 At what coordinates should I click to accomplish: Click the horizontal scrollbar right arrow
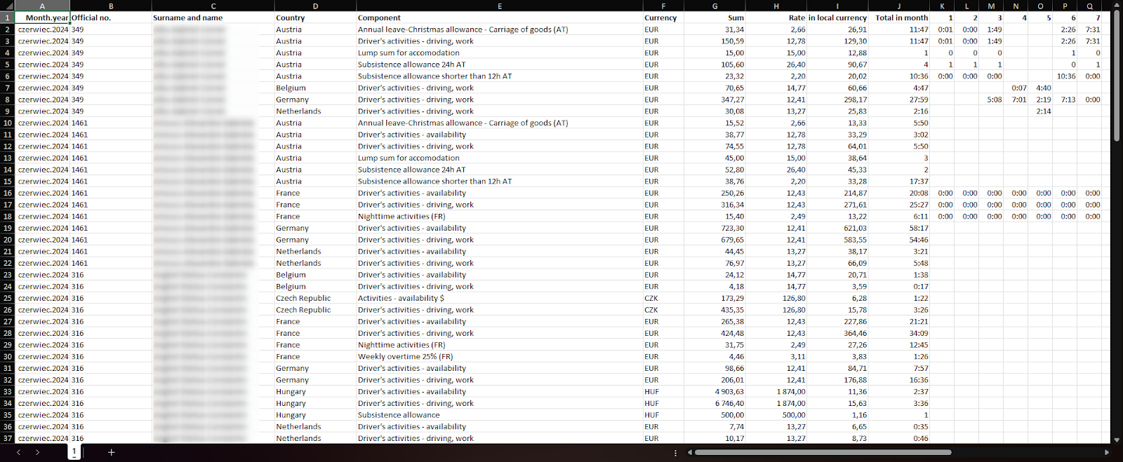1107,452
